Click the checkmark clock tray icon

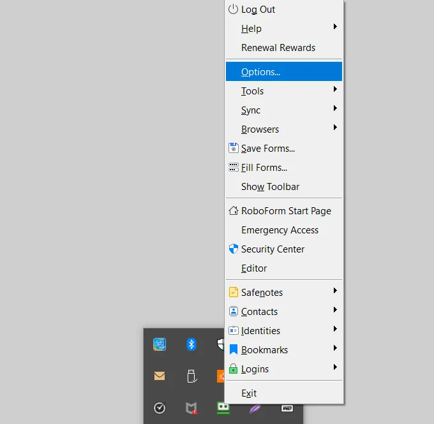click(x=160, y=408)
